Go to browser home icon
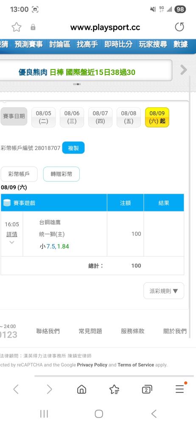The image size is (196, 426). pyautogui.click(x=81, y=389)
